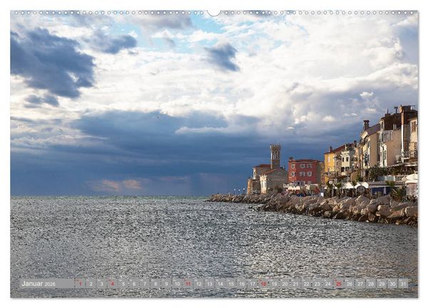Click the hanging hole at the top center
428x308 pixels.
[x=214, y=13]
